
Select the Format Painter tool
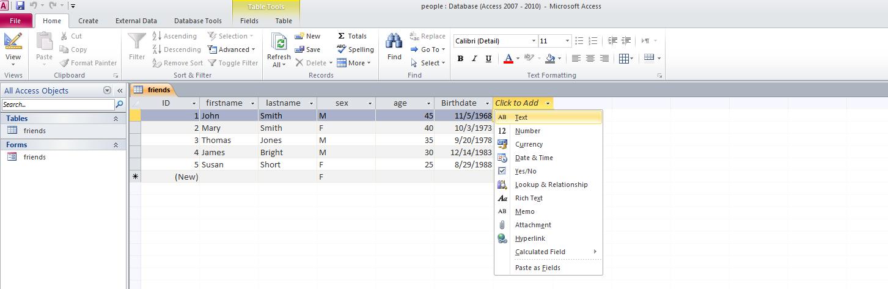[89, 63]
